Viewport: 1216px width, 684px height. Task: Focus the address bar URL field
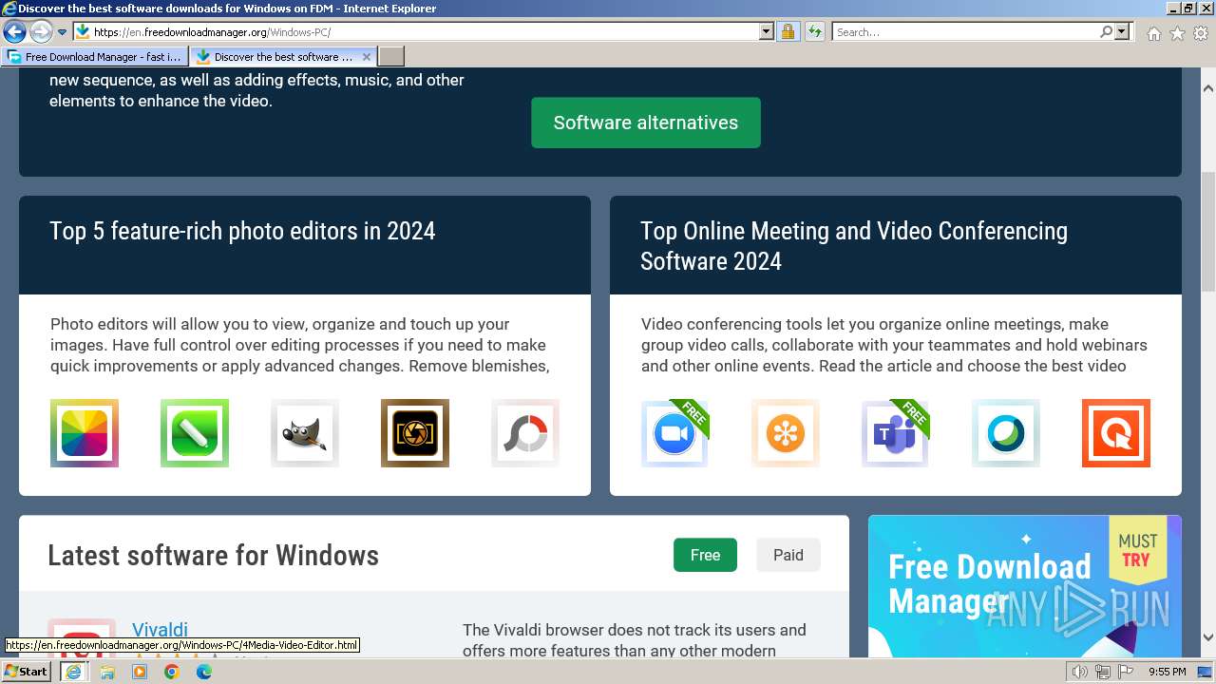tap(426, 31)
